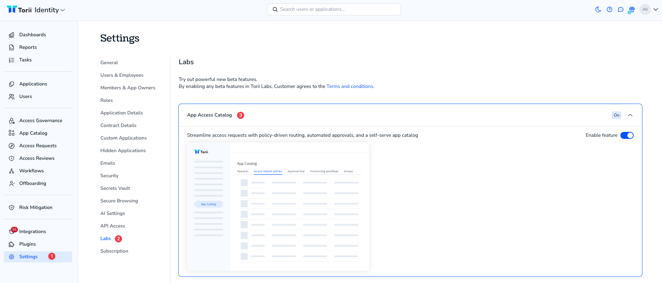Click the Settings gear icon
Image resolution: width=662 pixels, height=283 pixels.
pyautogui.click(x=12, y=256)
